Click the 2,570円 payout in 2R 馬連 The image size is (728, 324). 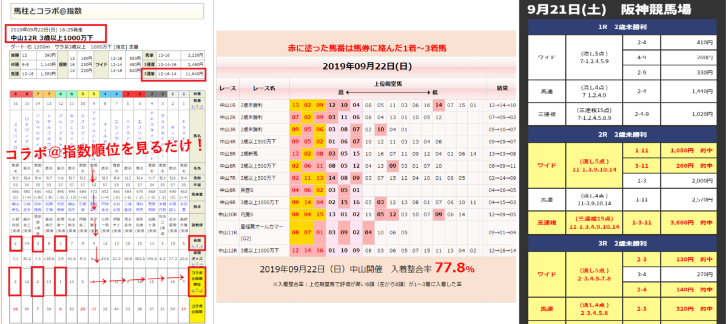703,199
